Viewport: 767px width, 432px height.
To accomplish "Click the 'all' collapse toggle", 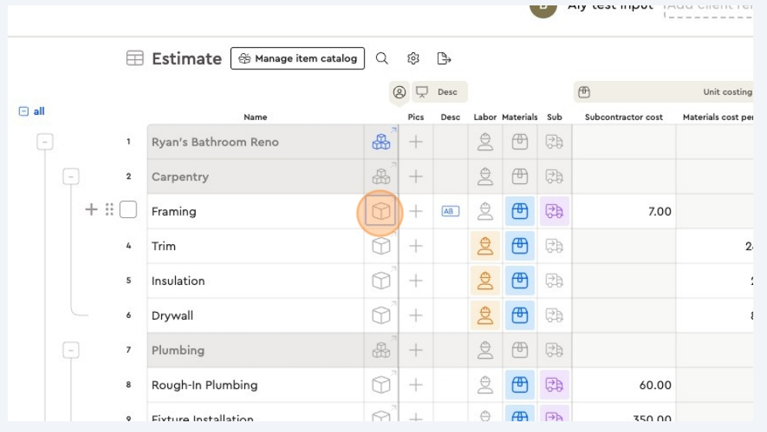I will (24, 112).
